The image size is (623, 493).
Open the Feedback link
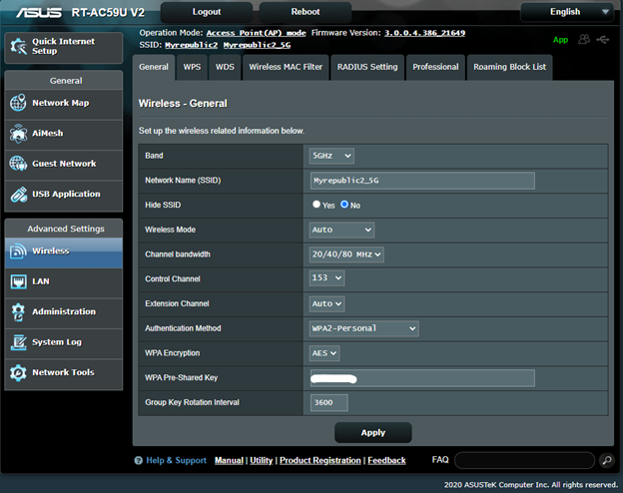pyautogui.click(x=386, y=460)
